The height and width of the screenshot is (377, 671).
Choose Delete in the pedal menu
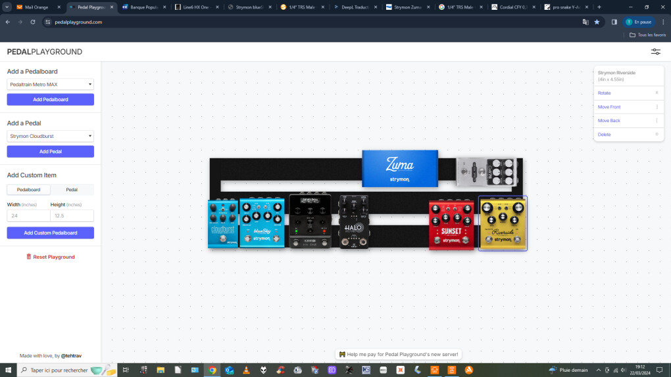coord(628,134)
